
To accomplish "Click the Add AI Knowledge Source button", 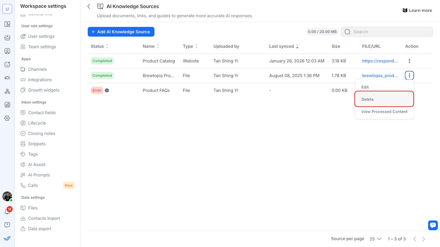I will point(121,32).
